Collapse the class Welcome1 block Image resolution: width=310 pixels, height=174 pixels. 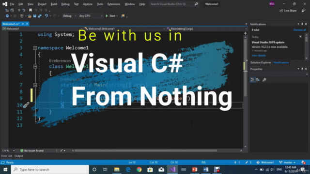pos(35,67)
